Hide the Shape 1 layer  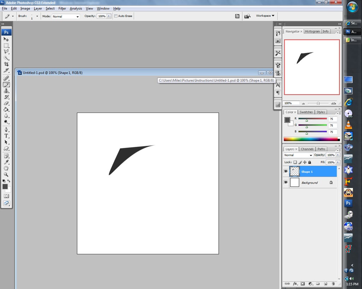coord(286,171)
